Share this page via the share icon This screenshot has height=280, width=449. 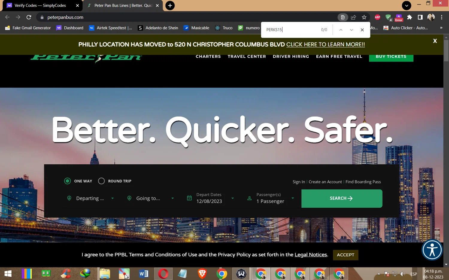(x=354, y=17)
